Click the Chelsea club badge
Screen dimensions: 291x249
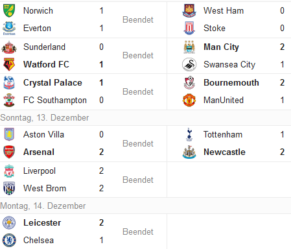(x=9, y=240)
